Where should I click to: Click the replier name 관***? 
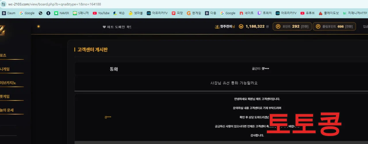(x=108, y=117)
